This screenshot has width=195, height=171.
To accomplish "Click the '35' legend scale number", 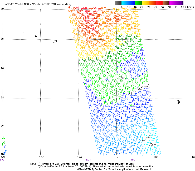I will [162, 7].
